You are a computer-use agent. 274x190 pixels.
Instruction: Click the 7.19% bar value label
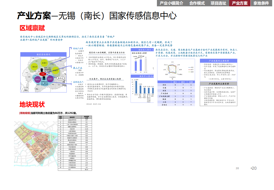tap(140, 84)
